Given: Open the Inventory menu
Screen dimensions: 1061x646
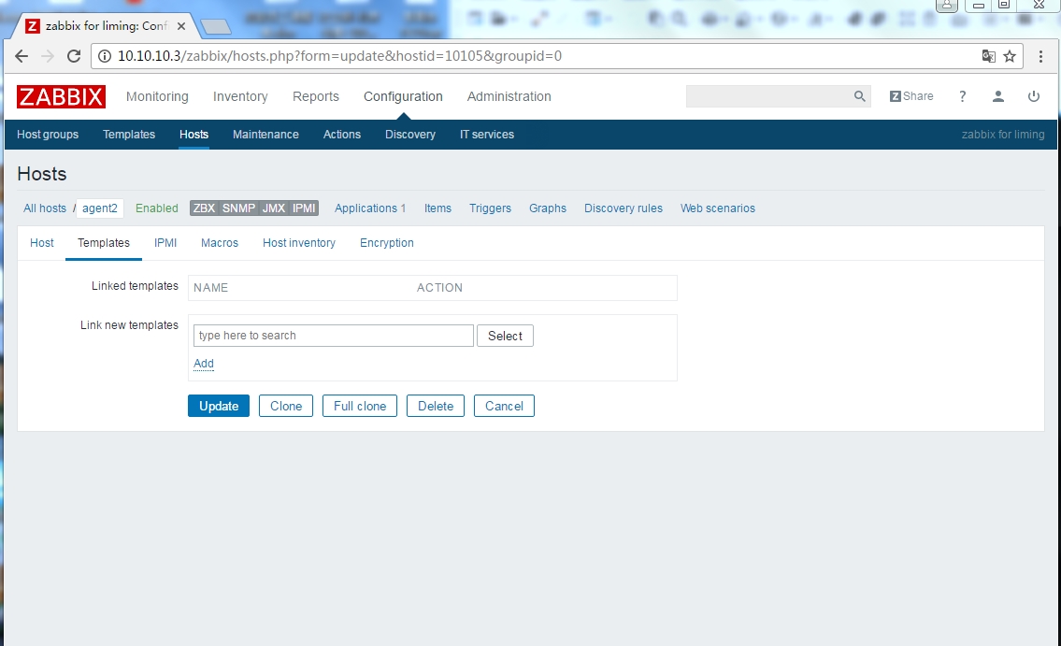Looking at the screenshot, I should point(240,96).
